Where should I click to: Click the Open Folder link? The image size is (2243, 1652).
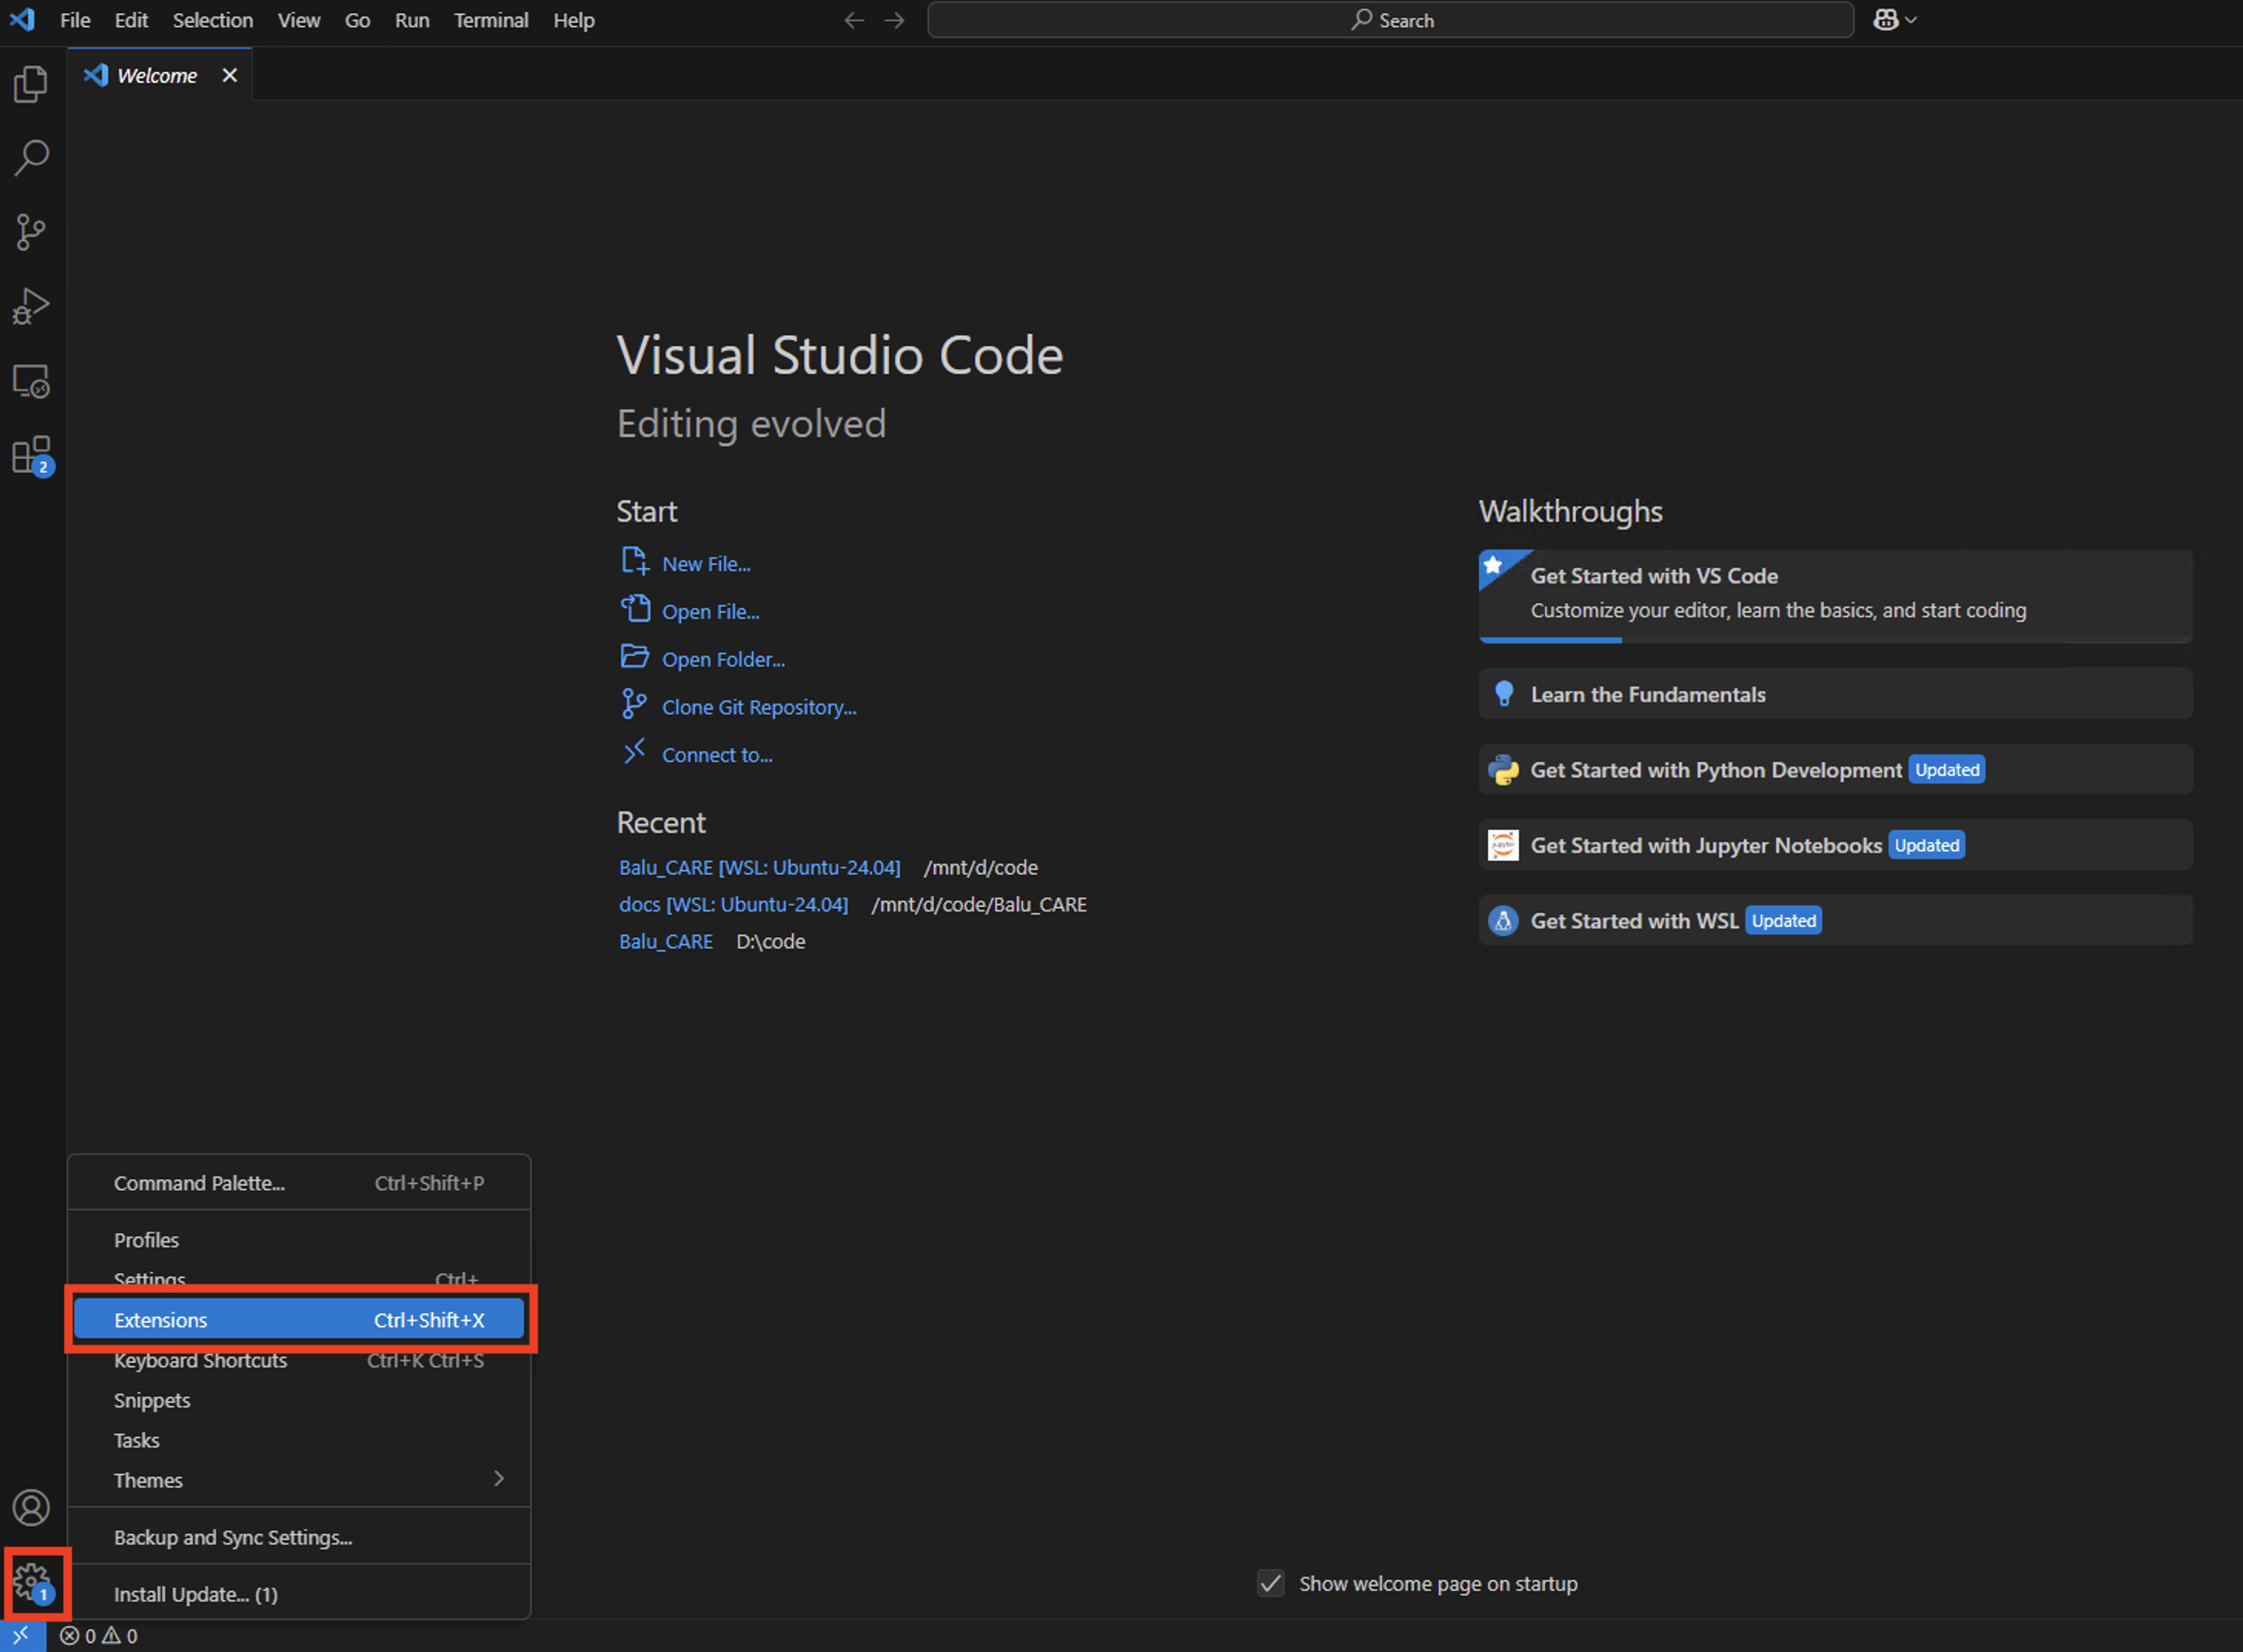(x=724, y=660)
